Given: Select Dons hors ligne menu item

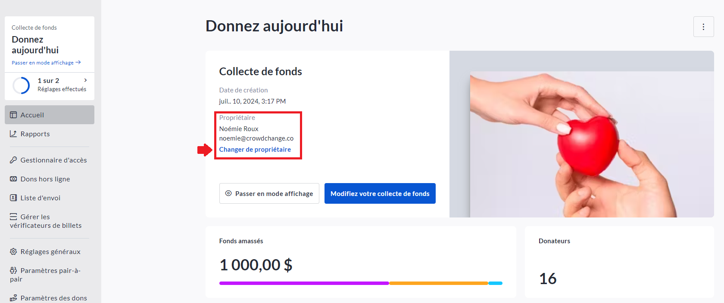Looking at the screenshot, I should tap(45, 179).
